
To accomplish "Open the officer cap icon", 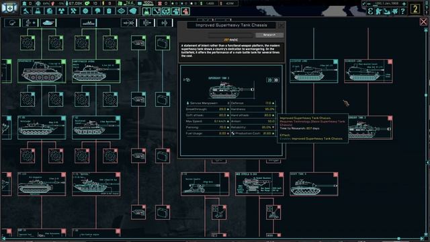I will [133, 11].
